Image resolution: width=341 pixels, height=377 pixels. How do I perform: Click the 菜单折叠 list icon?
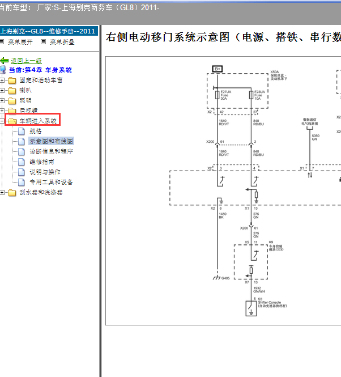pos(43,42)
